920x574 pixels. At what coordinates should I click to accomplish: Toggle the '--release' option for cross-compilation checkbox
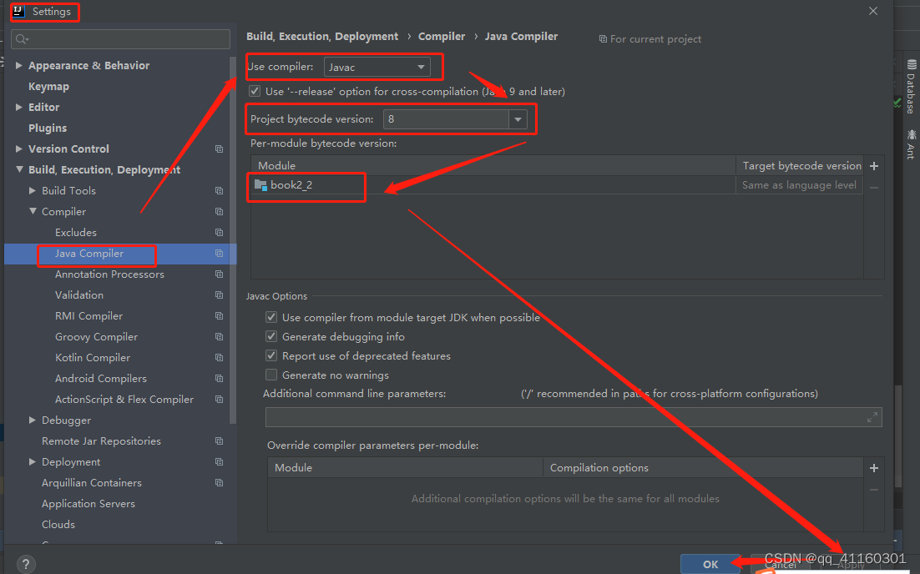(255, 91)
